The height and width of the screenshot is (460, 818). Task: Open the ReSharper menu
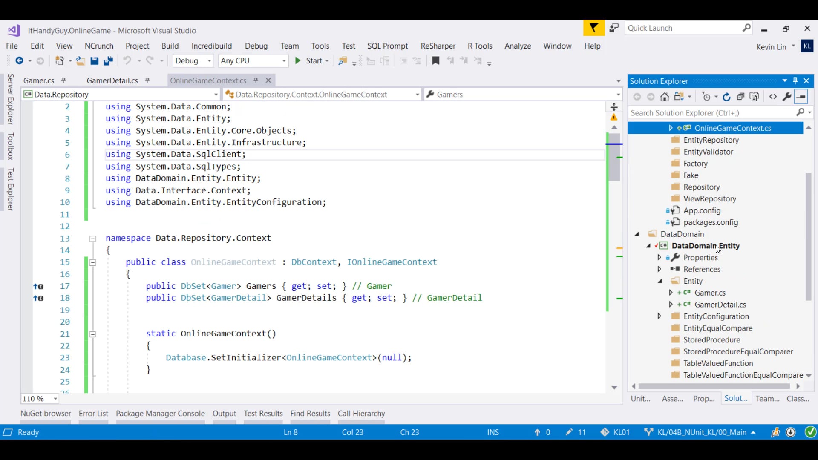[438, 46]
